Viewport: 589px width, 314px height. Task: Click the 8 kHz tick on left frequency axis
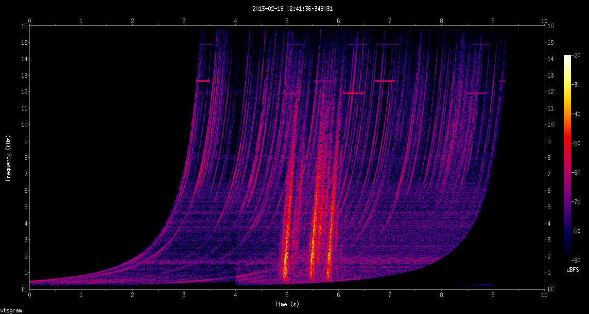coord(25,158)
